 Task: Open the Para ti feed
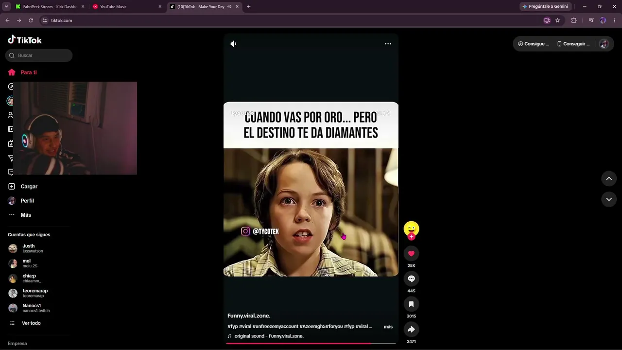(22, 72)
